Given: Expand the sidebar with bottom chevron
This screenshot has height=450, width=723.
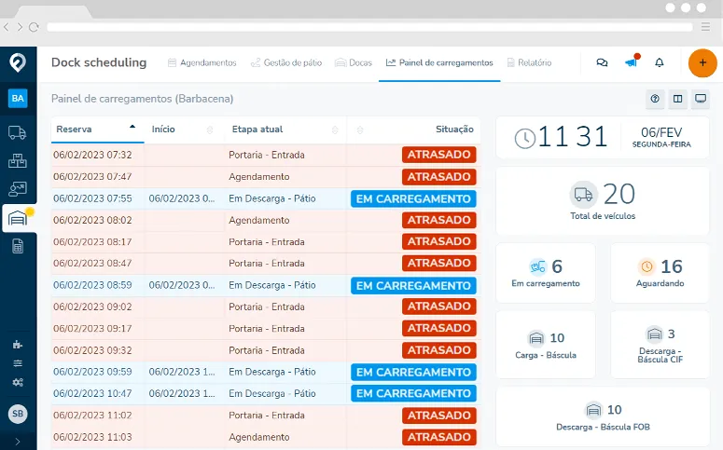Looking at the screenshot, I should click(18, 442).
